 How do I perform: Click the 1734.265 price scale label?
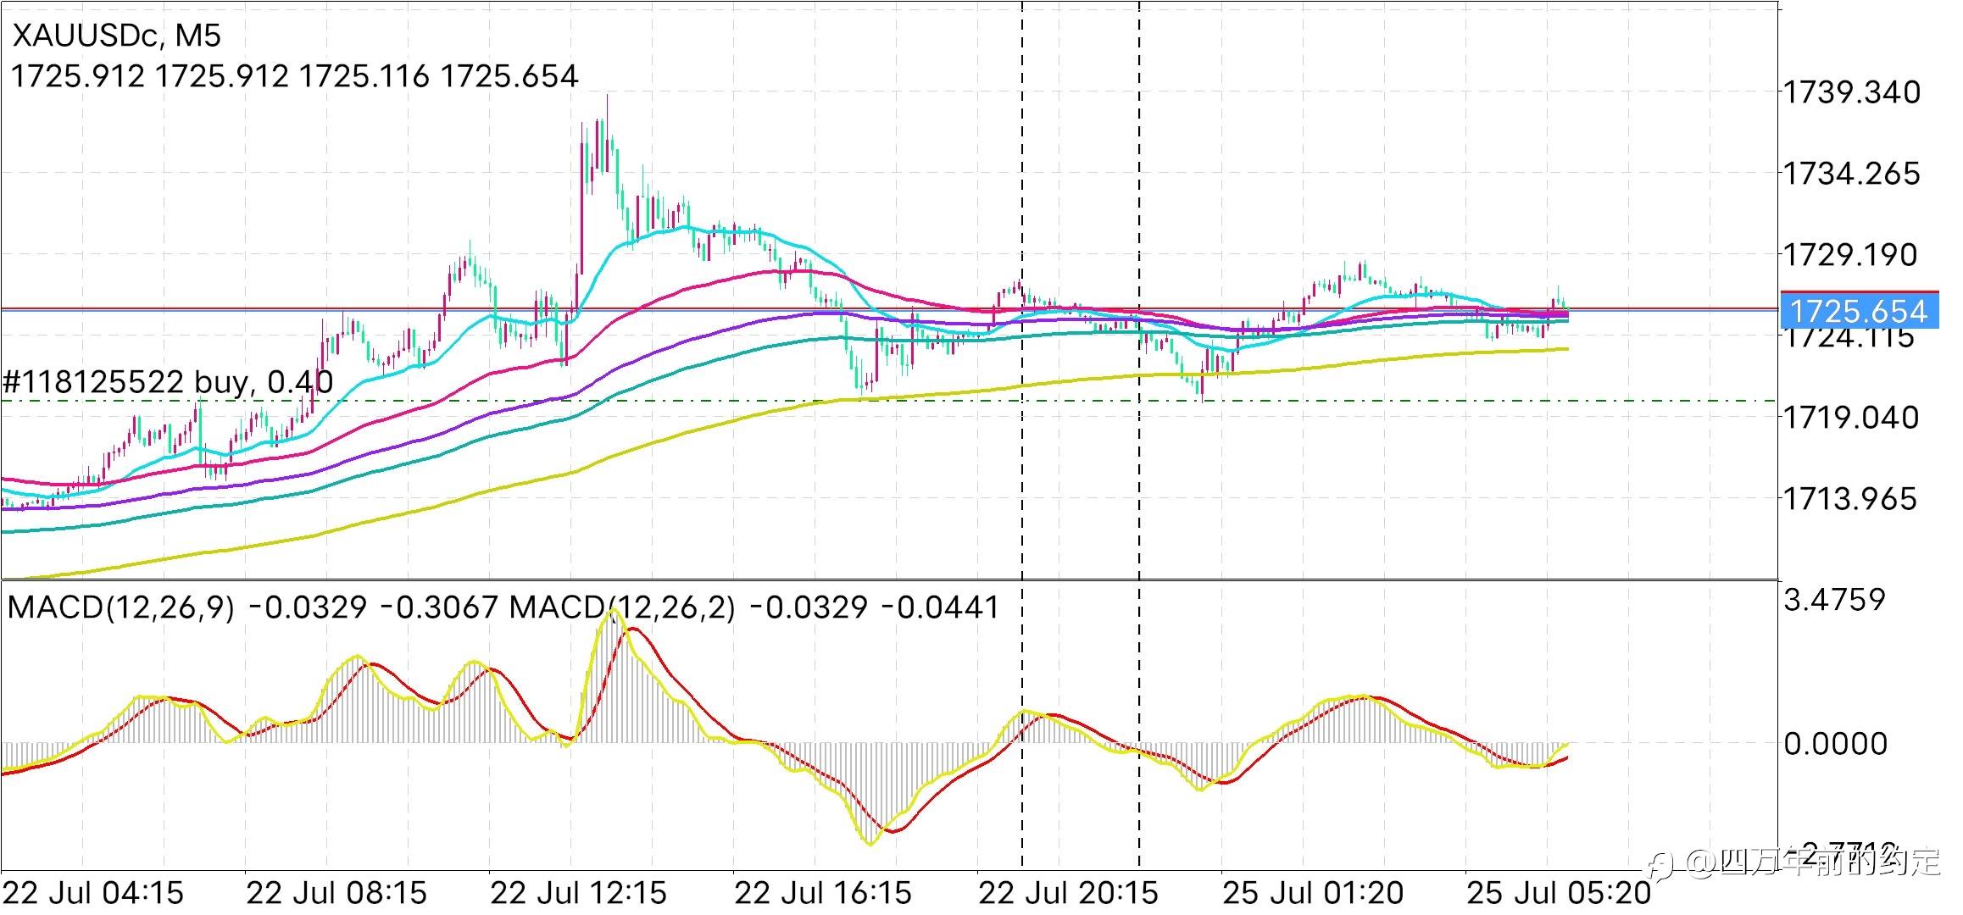(1852, 174)
